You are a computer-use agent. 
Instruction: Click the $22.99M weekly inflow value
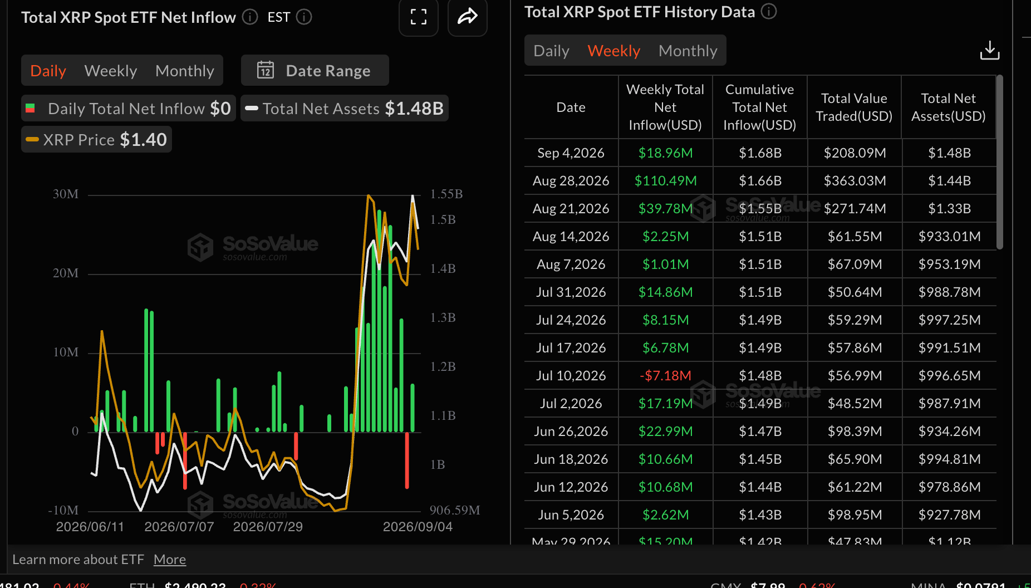tap(666, 431)
